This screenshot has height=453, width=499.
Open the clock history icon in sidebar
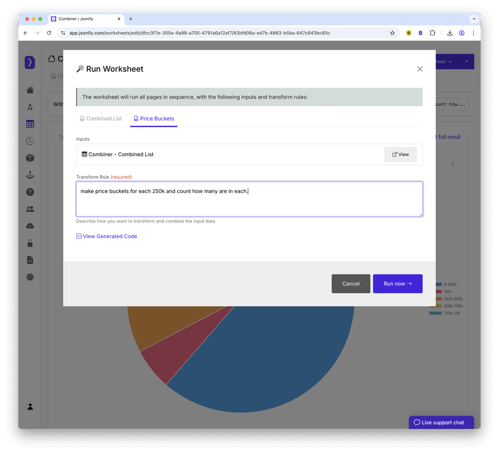[30, 141]
